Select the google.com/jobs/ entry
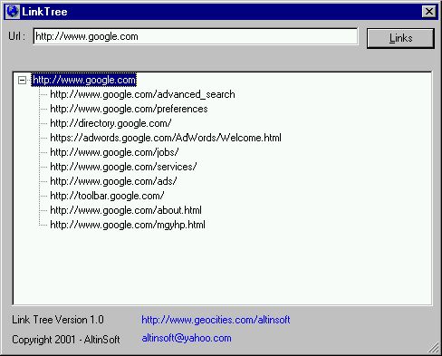Viewport: 442px width, 356px height. [x=114, y=152]
